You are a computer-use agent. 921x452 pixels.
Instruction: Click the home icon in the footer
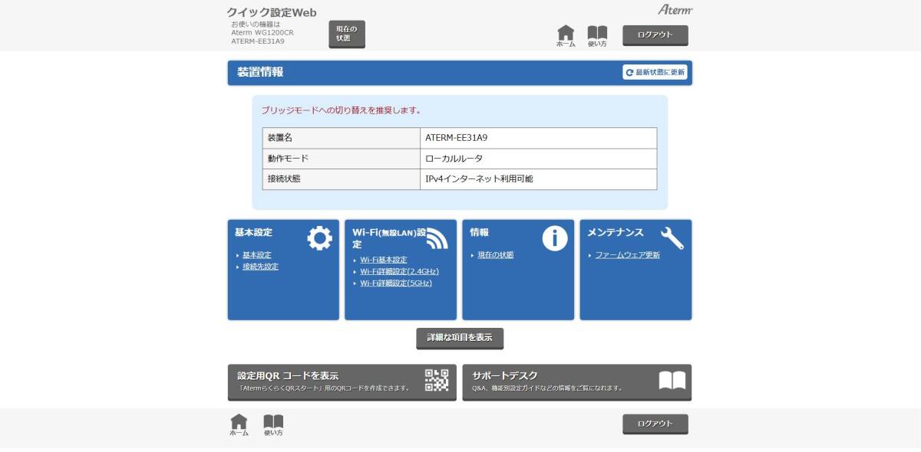pyautogui.click(x=239, y=421)
